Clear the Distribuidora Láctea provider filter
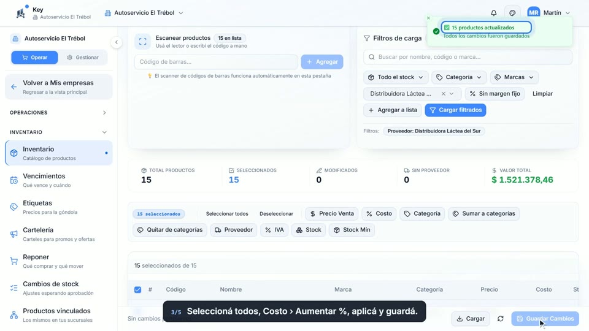 tap(443, 94)
